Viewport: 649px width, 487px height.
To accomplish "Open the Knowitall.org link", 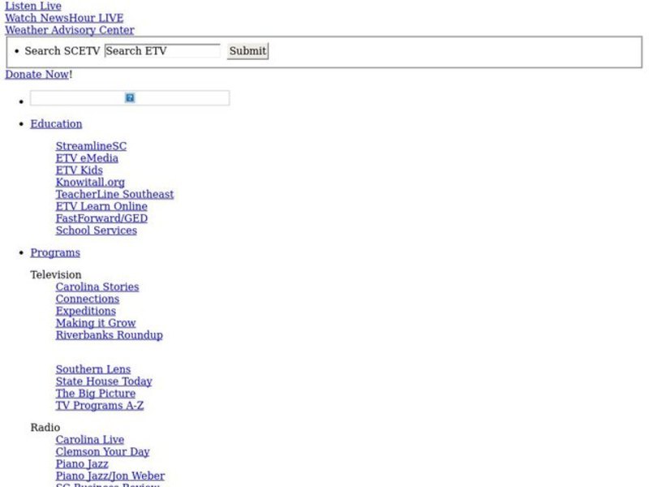I will click(89, 182).
